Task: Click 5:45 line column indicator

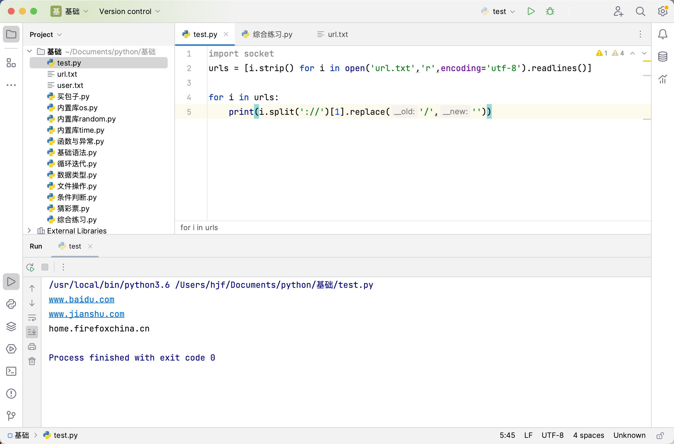Action: (x=507, y=435)
